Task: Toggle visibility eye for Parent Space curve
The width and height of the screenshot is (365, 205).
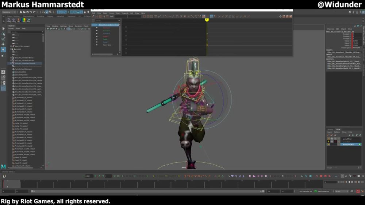Action: pyautogui.click(x=97, y=45)
